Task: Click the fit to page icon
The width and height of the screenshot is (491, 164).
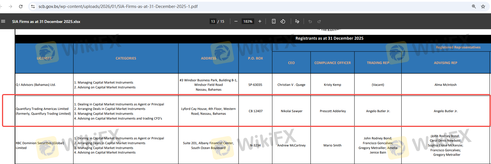Action: [274, 21]
